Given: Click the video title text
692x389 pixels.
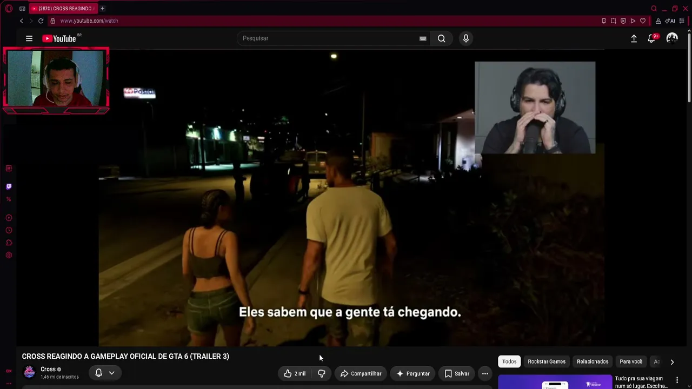Looking at the screenshot, I should click(125, 357).
